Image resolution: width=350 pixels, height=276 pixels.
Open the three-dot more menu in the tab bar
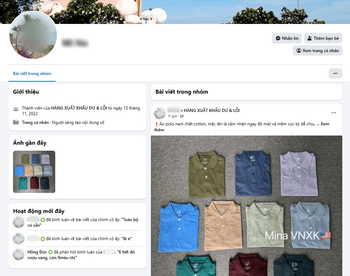pos(335,73)
